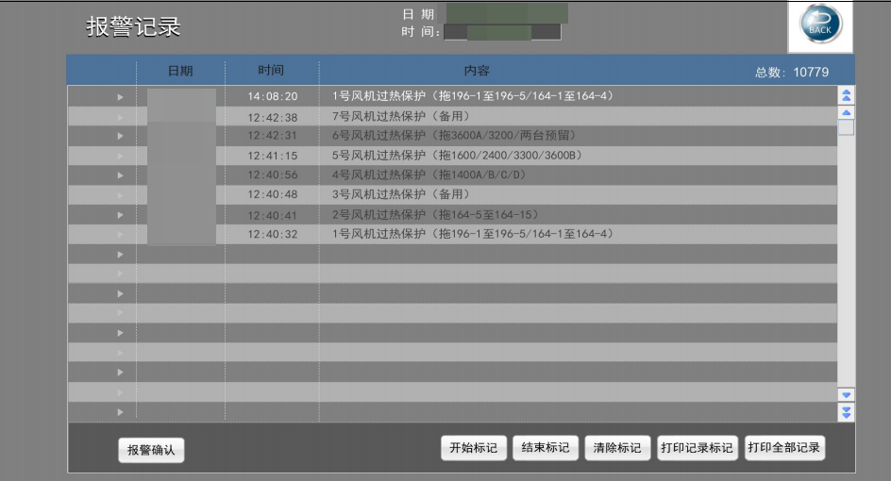Image resolution: width=891 pixels, height=481 pixels.
Task: Click row arrow for 14:08:20 alarm
Action: pyautogui.click(x=120, y=97)
